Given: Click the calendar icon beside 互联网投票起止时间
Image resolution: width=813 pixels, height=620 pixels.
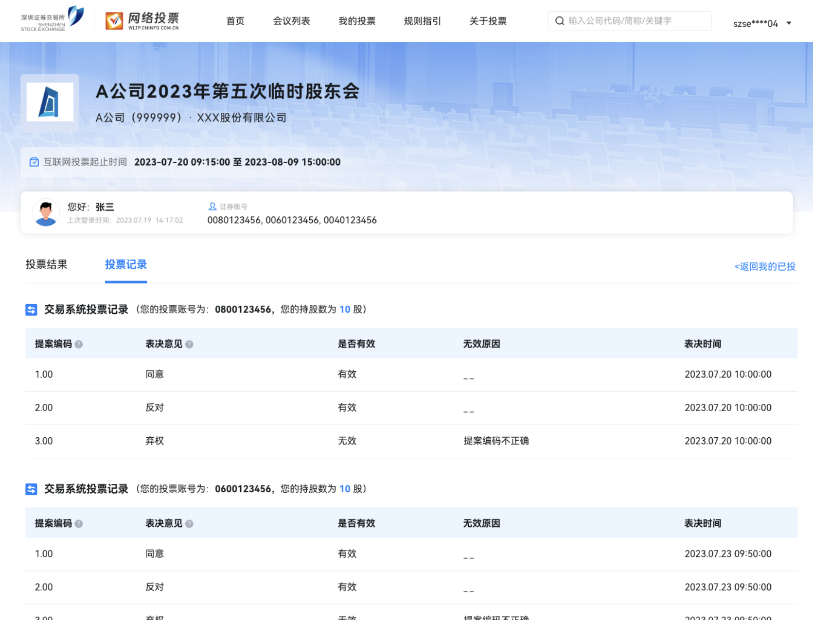Looking at the screenshot, I should (x=34, y=162).
